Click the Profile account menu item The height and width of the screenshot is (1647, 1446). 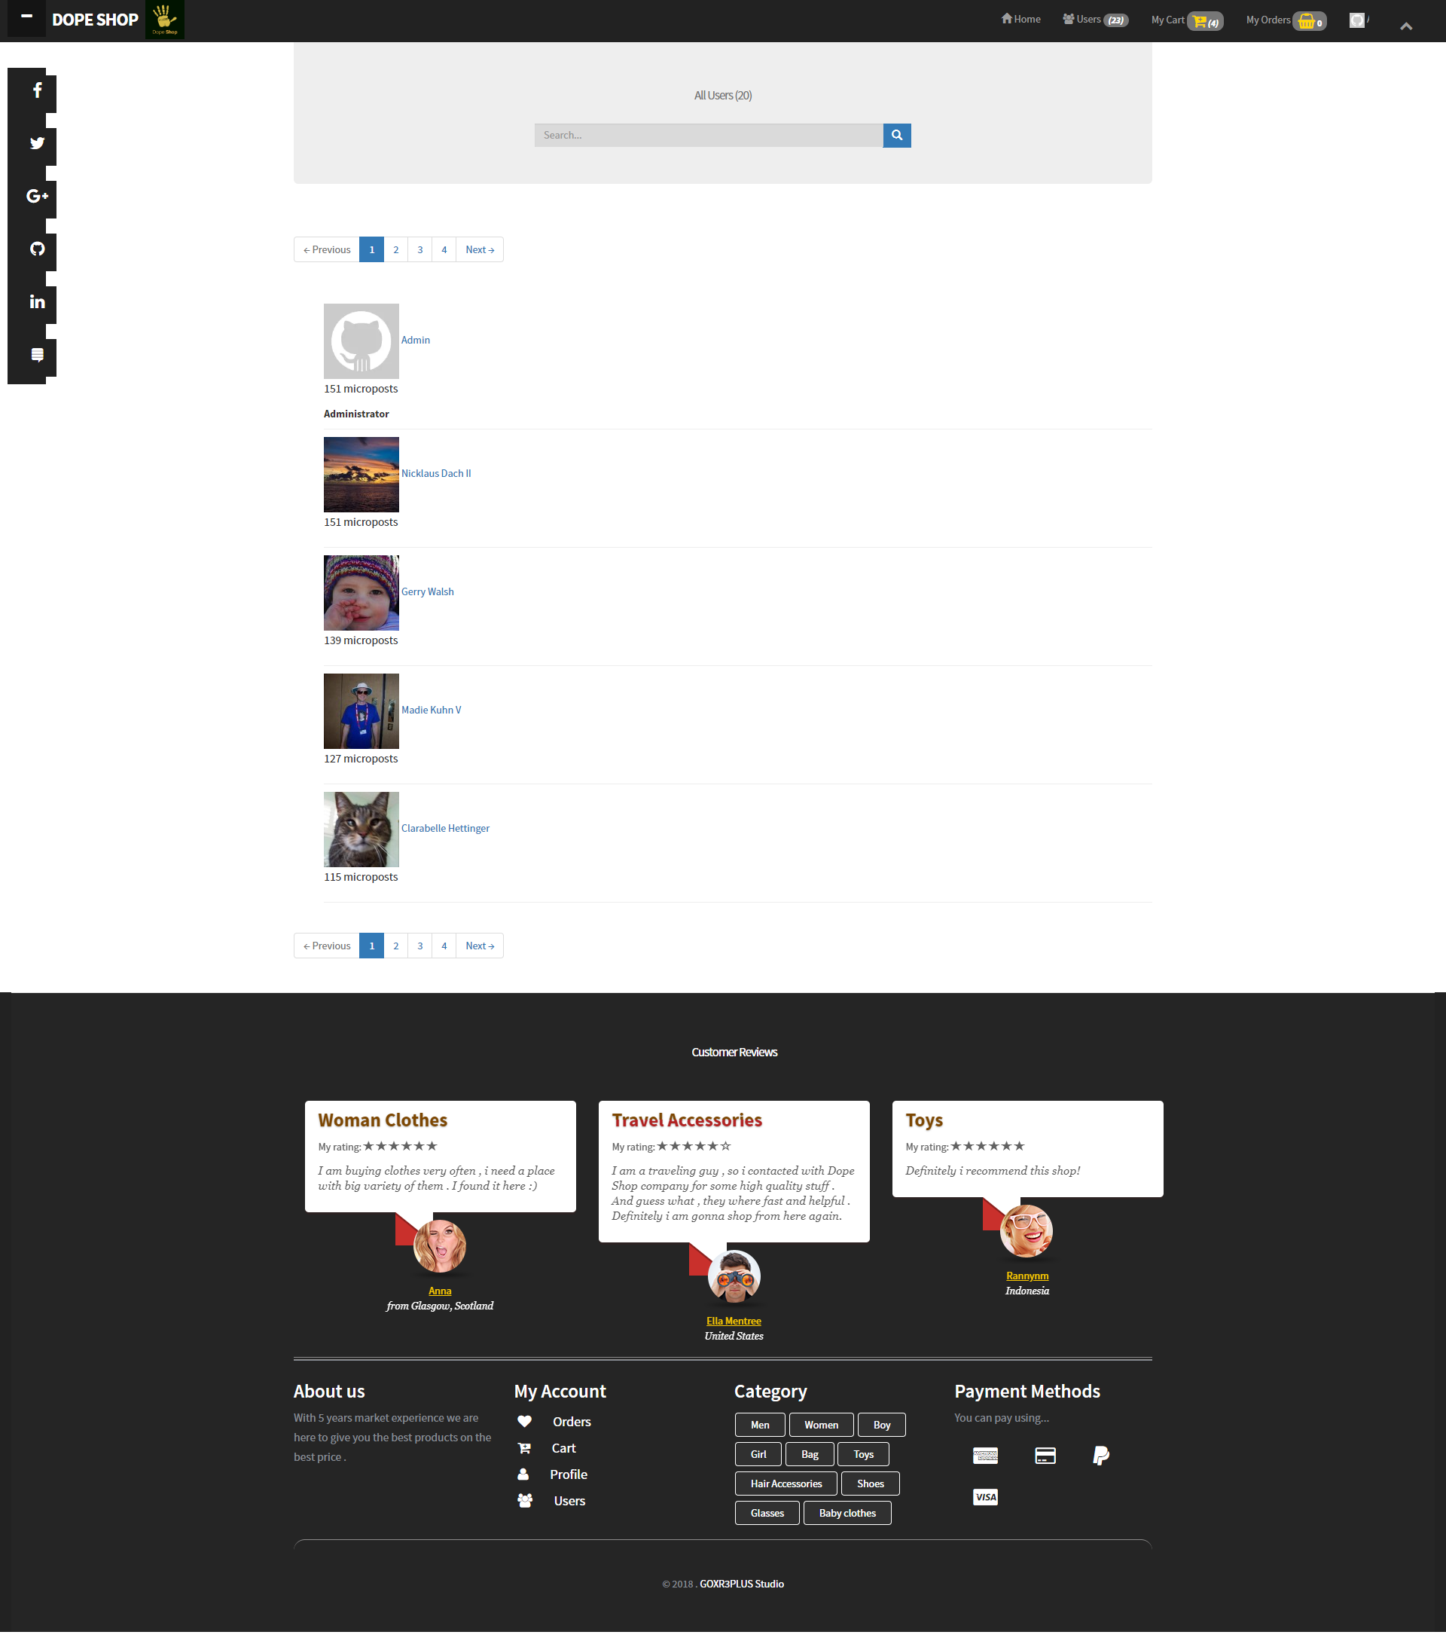[569, 1474]
